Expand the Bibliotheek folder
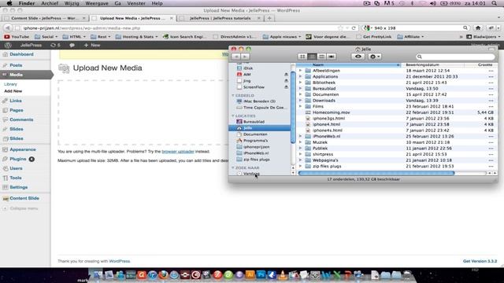Viewport: 504px width, 283px height. (301, 83)
